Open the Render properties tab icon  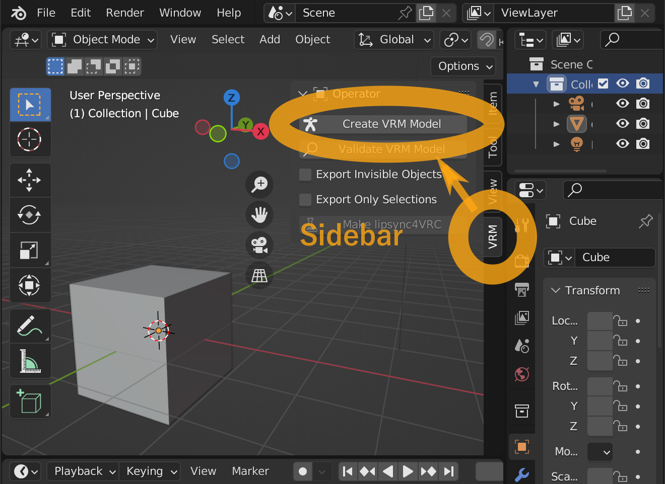pos(522,261)
